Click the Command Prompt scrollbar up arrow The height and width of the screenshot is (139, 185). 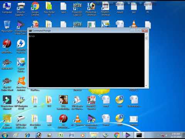(x=146, y=35)
